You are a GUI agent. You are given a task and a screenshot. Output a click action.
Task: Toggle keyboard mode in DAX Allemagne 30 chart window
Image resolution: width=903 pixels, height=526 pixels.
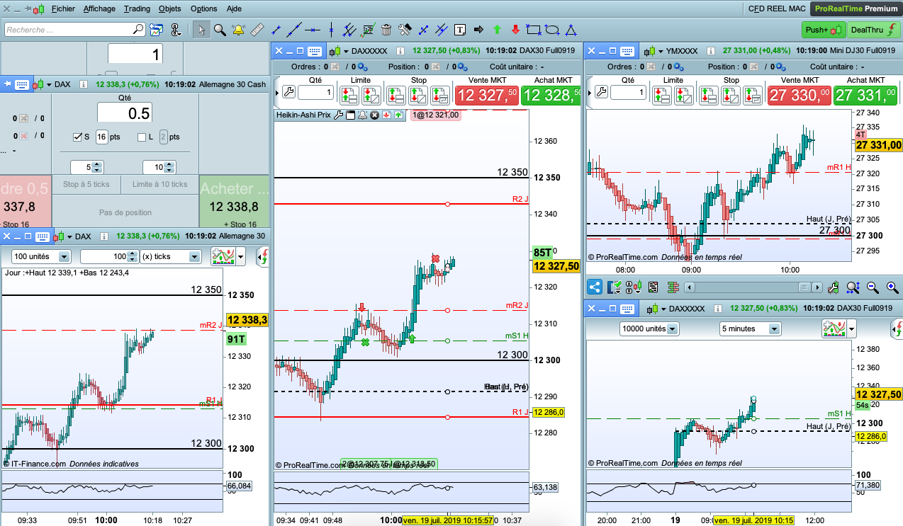click(x=42, y=236)
